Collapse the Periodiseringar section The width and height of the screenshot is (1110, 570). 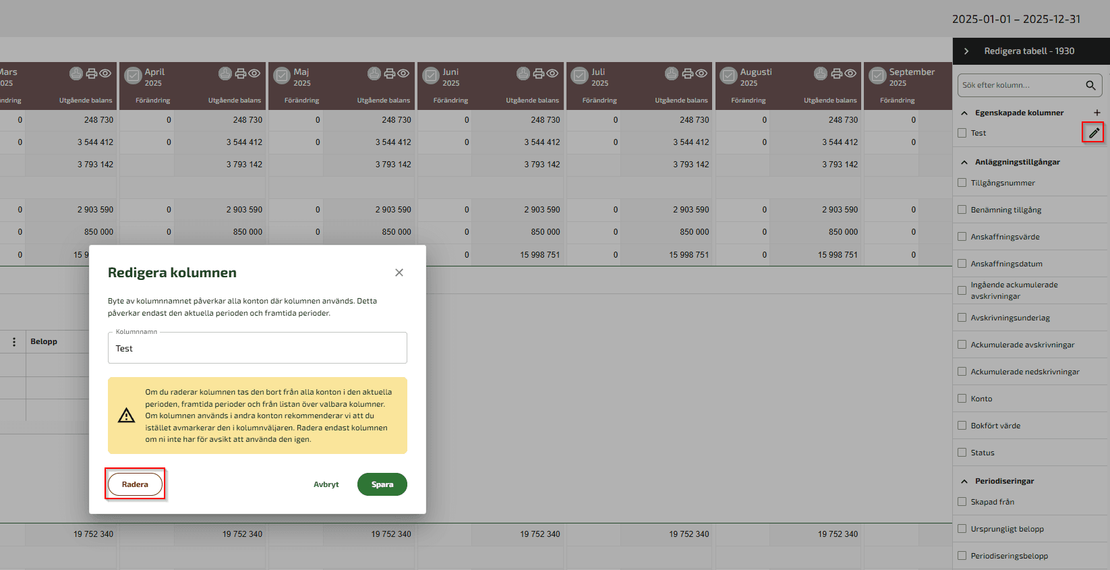click(x=964, y=481)
